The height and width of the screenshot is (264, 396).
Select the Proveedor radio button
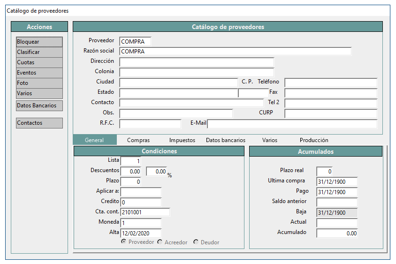(x=123, y=241)
